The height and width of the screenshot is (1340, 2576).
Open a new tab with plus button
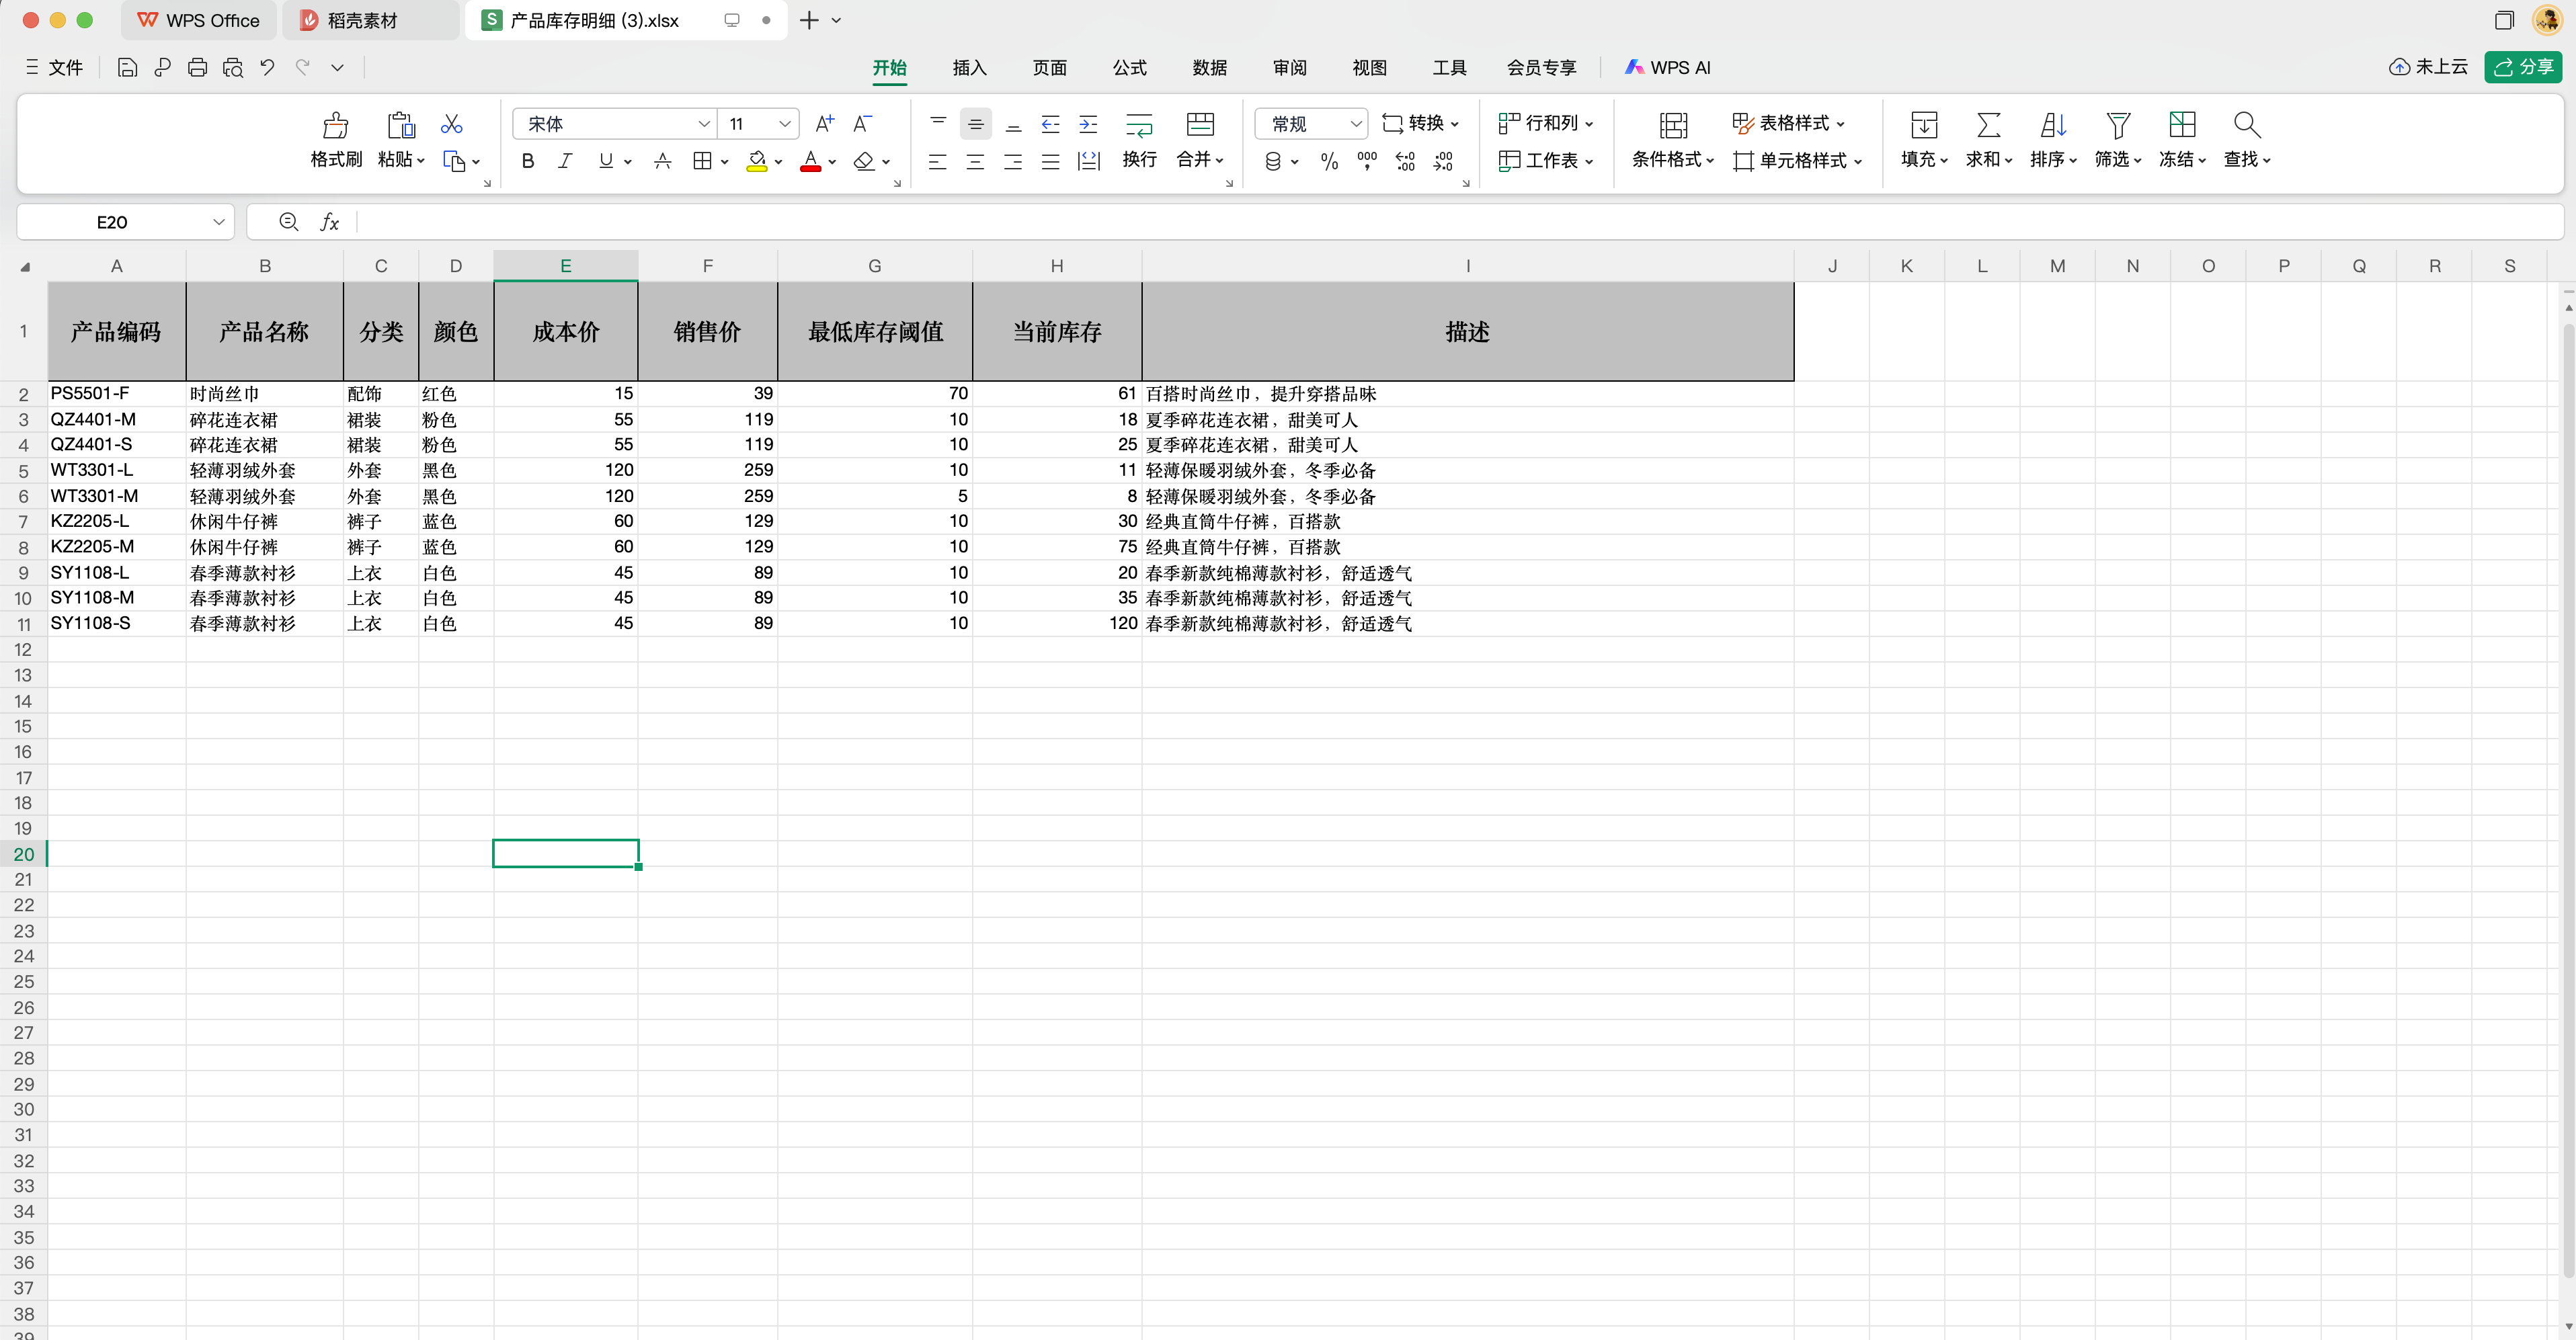pos(809,20)
